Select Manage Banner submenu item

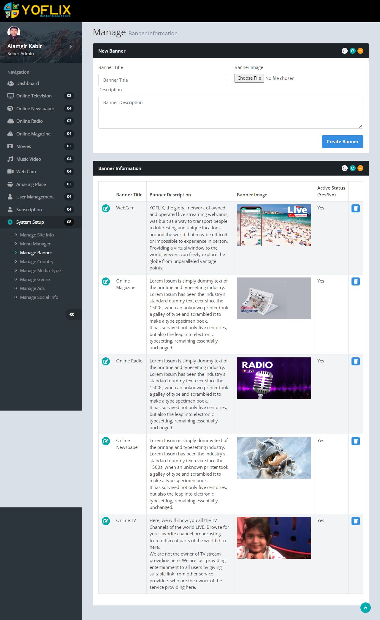[x=36, y=253]
